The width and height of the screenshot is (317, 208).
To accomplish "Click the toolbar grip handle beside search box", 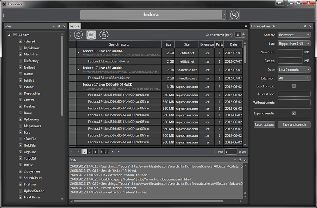I will pos(4,15).
